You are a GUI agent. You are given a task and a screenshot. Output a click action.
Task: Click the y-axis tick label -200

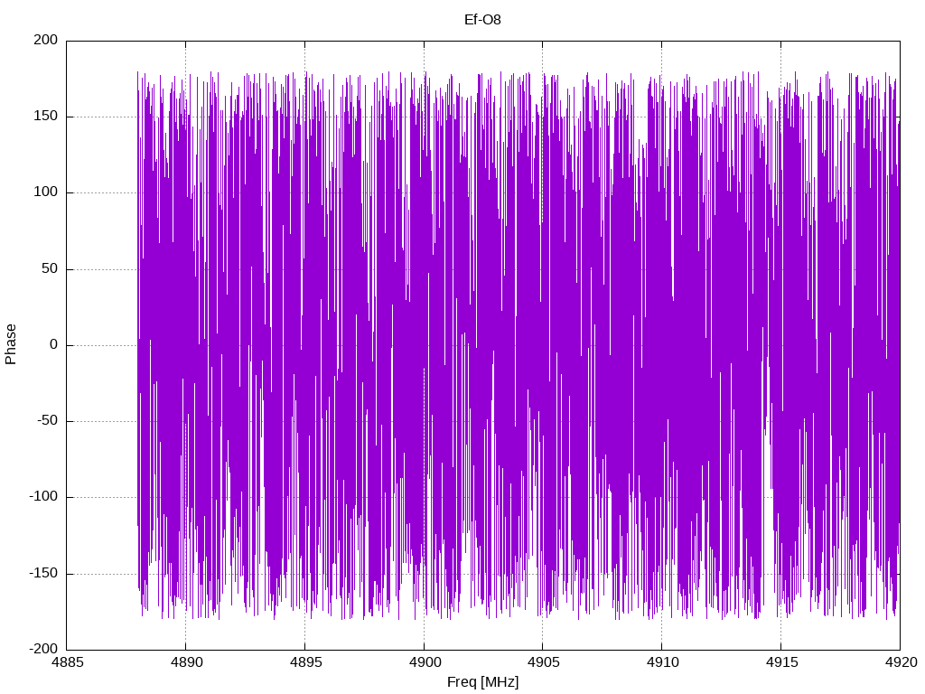pyautogui.click(x=43, y=649)
